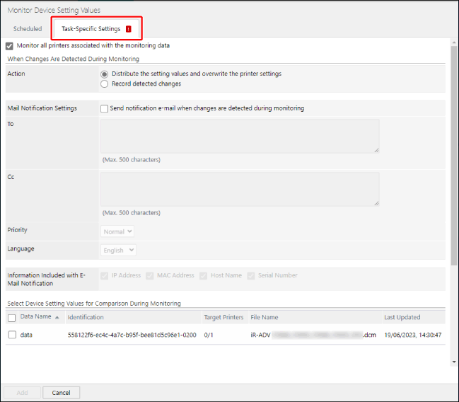Tick the checkbox for the data row
459x402 pixels.
[x=12, y=335]
